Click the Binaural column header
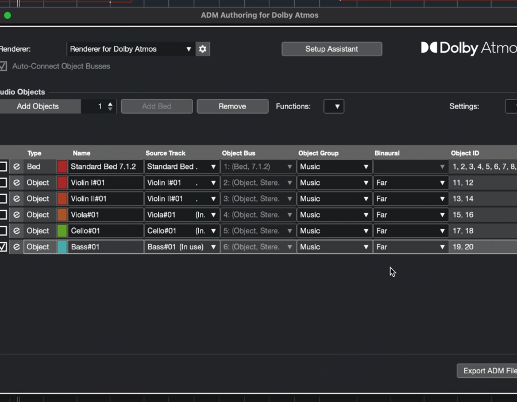 point(387,153)
